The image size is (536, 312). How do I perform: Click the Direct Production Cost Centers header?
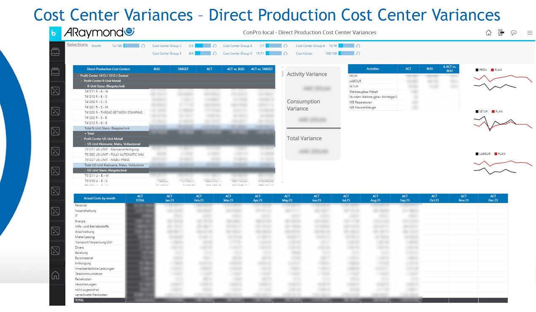click(x=108, y=69)
